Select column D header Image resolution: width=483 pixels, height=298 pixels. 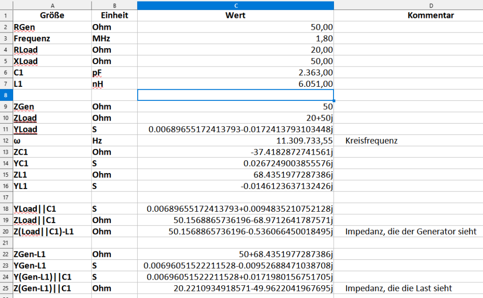tap(431, 6)
